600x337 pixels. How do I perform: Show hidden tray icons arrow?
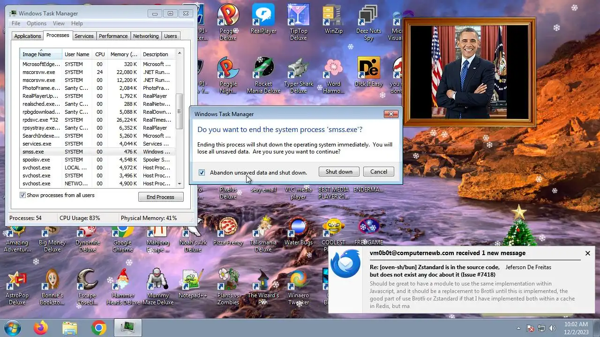(518, 328)
